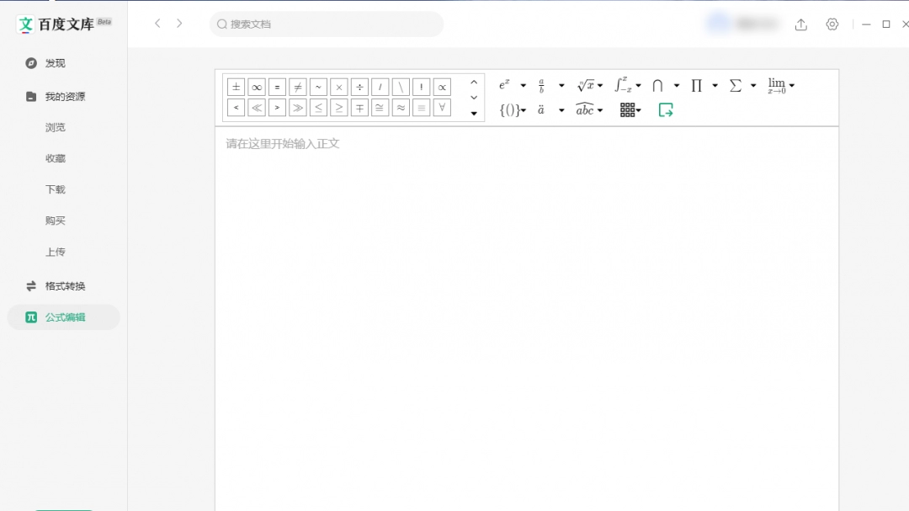This screenshot has width=909, height=511.
Task: Navigate back with the left arrow
Action: (157, 24)
